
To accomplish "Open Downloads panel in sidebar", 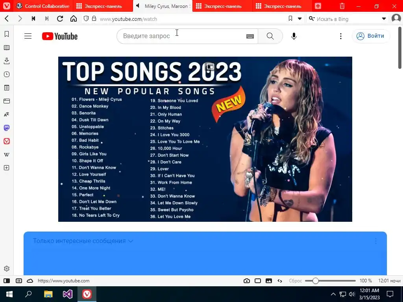I will (x=7, y=61).
